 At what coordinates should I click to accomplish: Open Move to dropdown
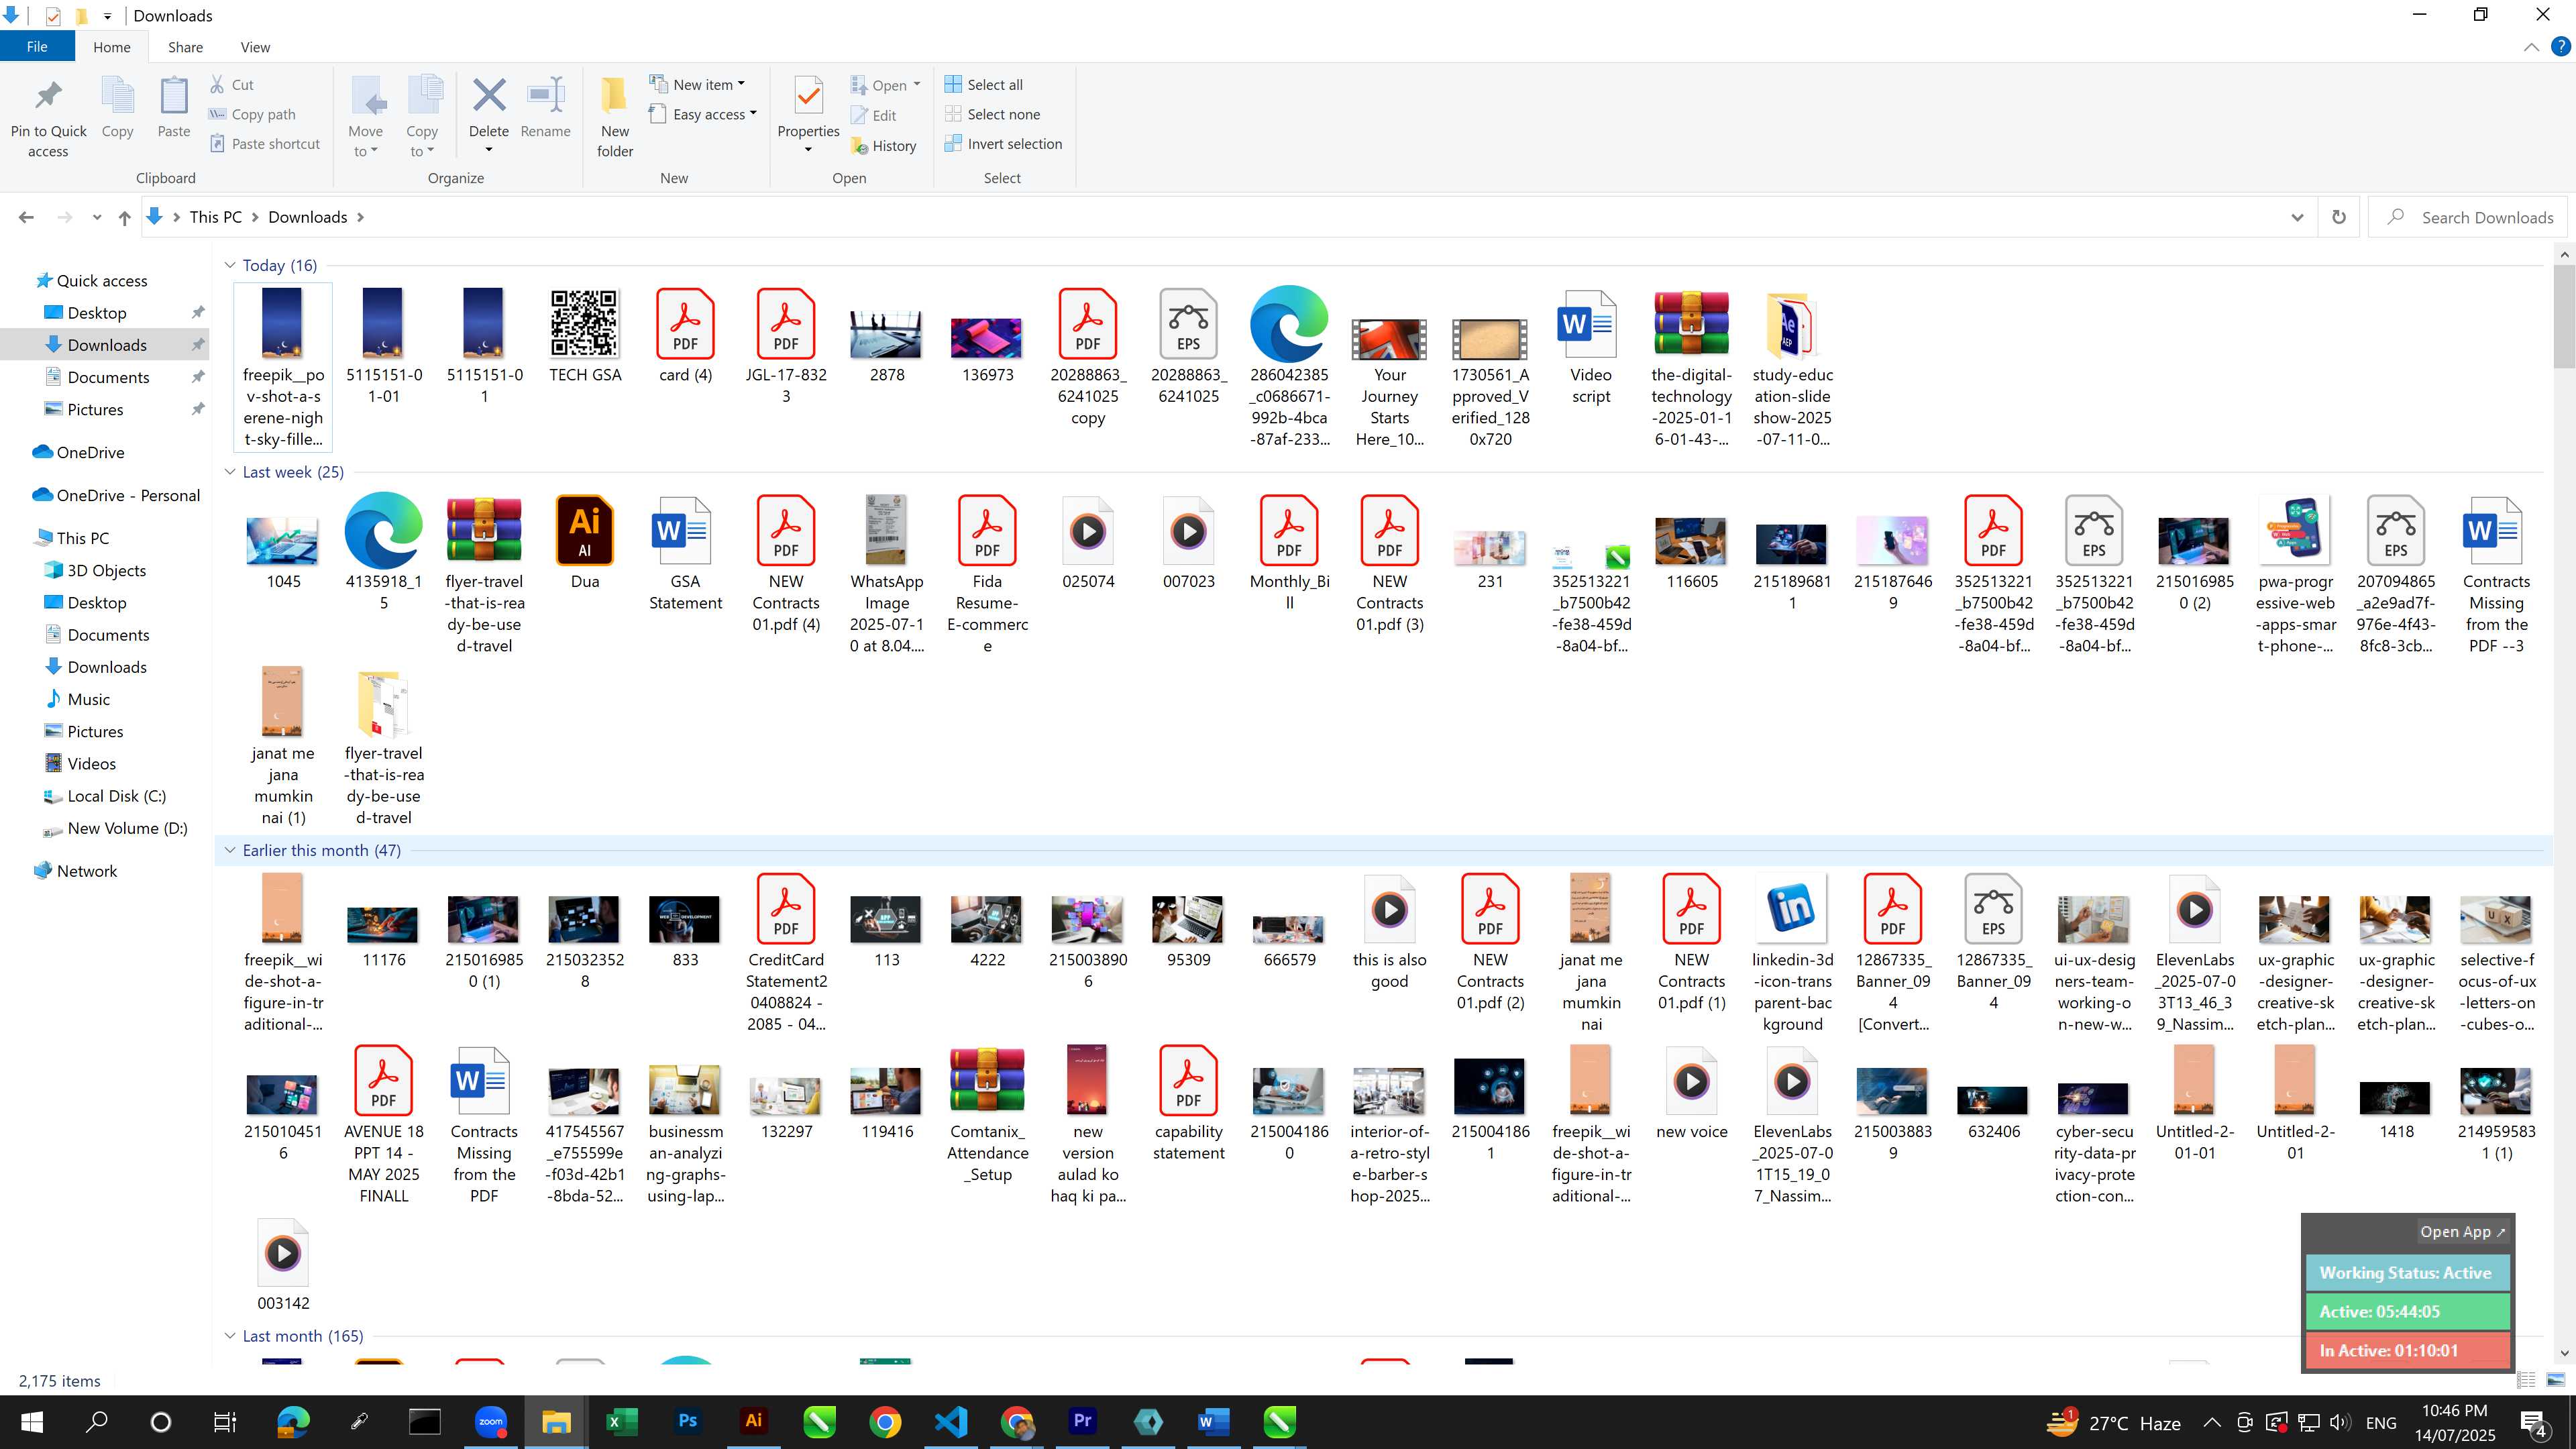366,117
